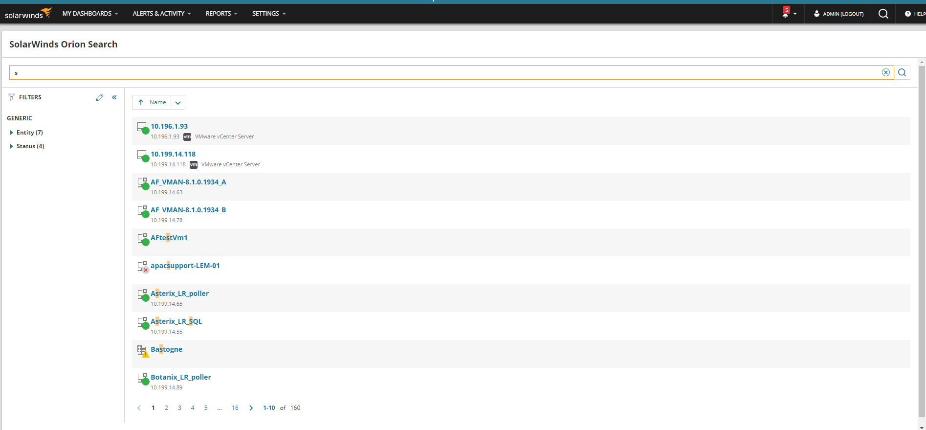Expand the Entity (7) filter
The width and height of the screenshot is (926, 430).
[11, 133]
